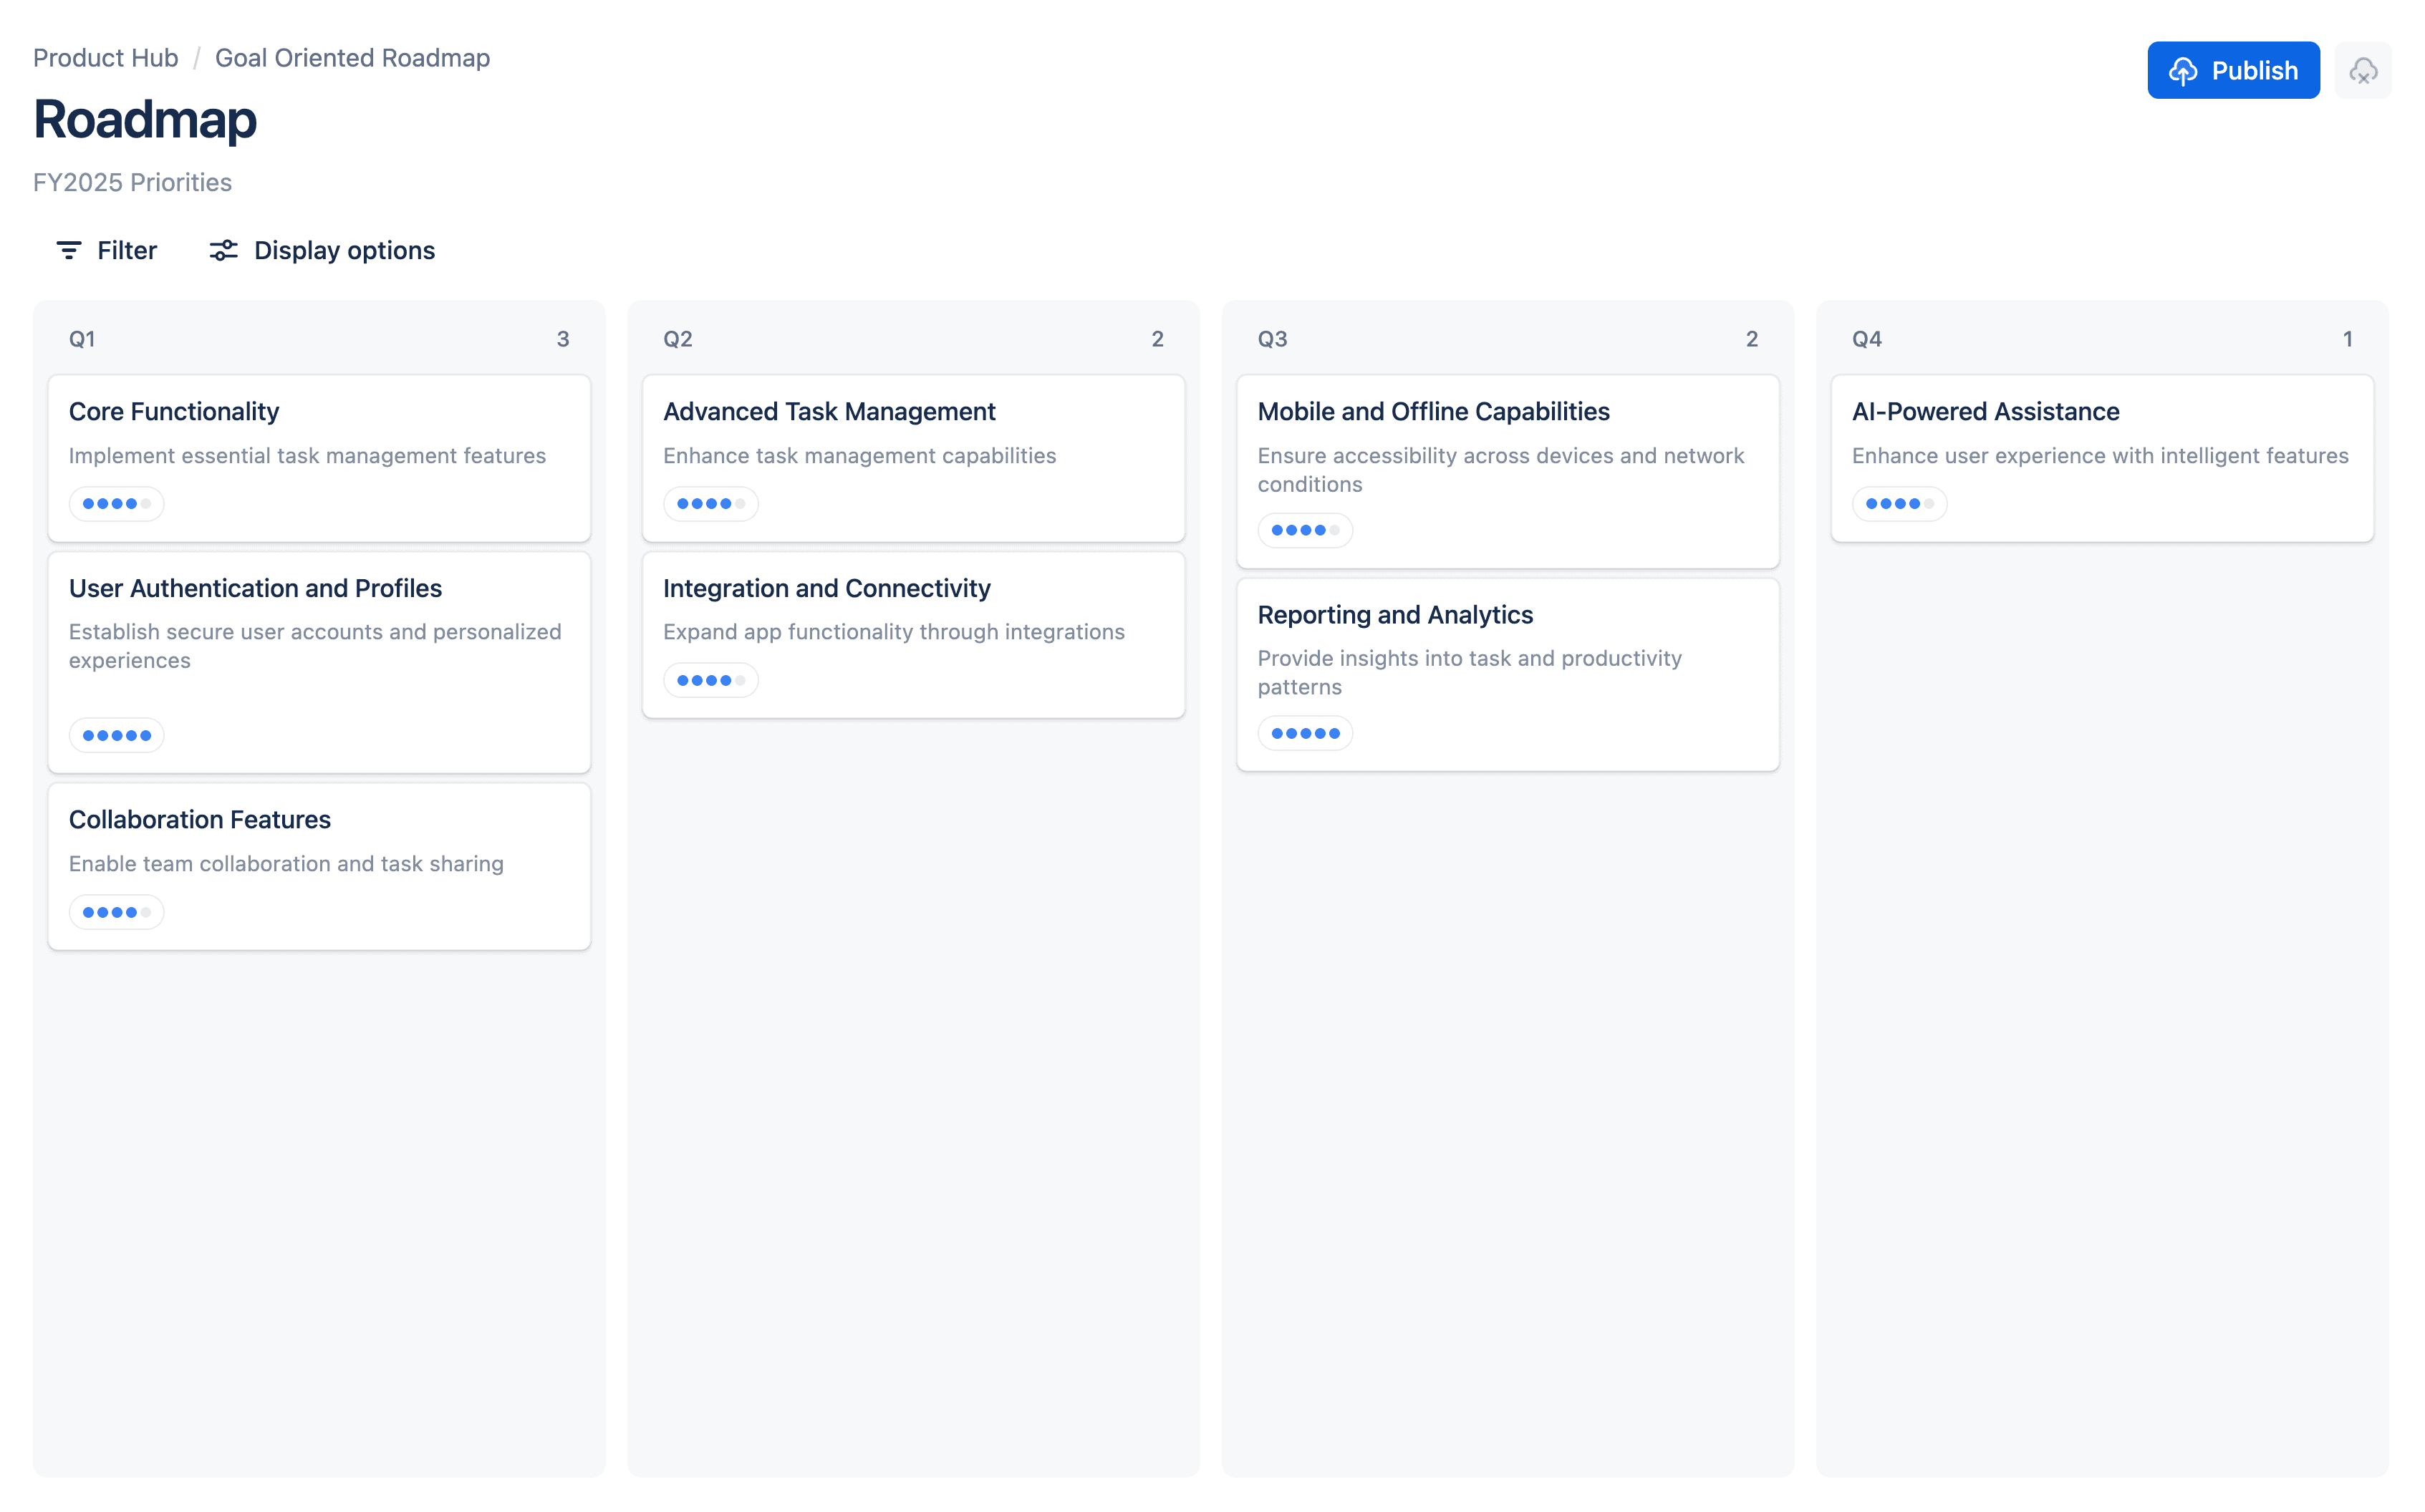Click the Q4 column header
Viewport: 2425px width, 1512px height.
pos(1867,339)
